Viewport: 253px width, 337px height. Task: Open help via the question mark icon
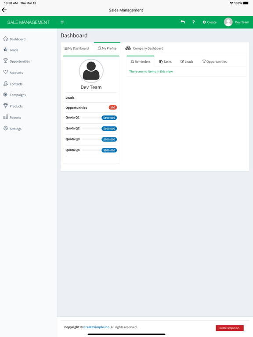coord(193,22)
